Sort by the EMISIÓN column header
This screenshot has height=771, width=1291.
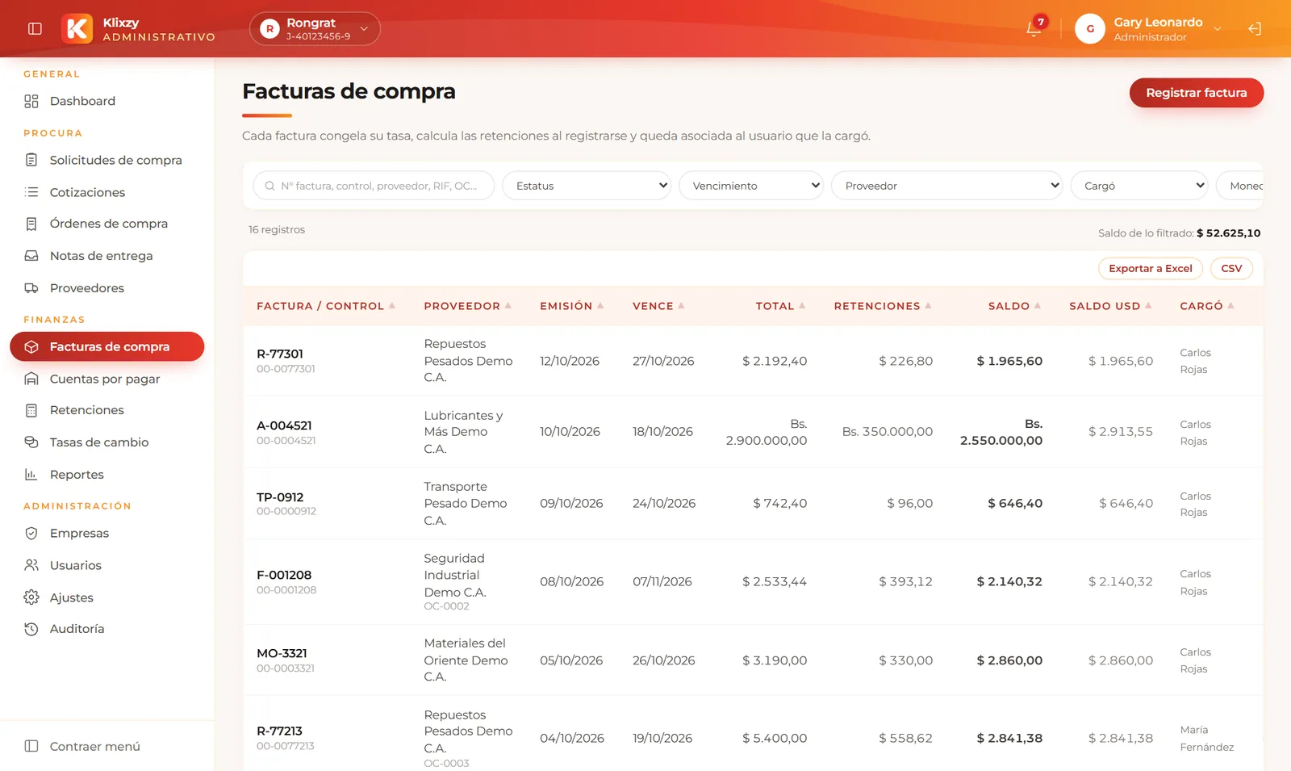point(572,306)
